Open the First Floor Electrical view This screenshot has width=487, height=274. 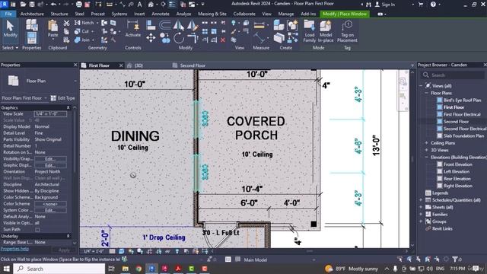(x=462, y=114)
